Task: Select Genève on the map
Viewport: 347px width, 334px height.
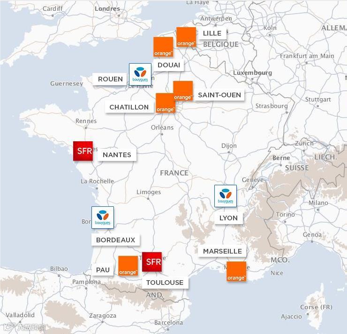Action: [x=253, y=180]
